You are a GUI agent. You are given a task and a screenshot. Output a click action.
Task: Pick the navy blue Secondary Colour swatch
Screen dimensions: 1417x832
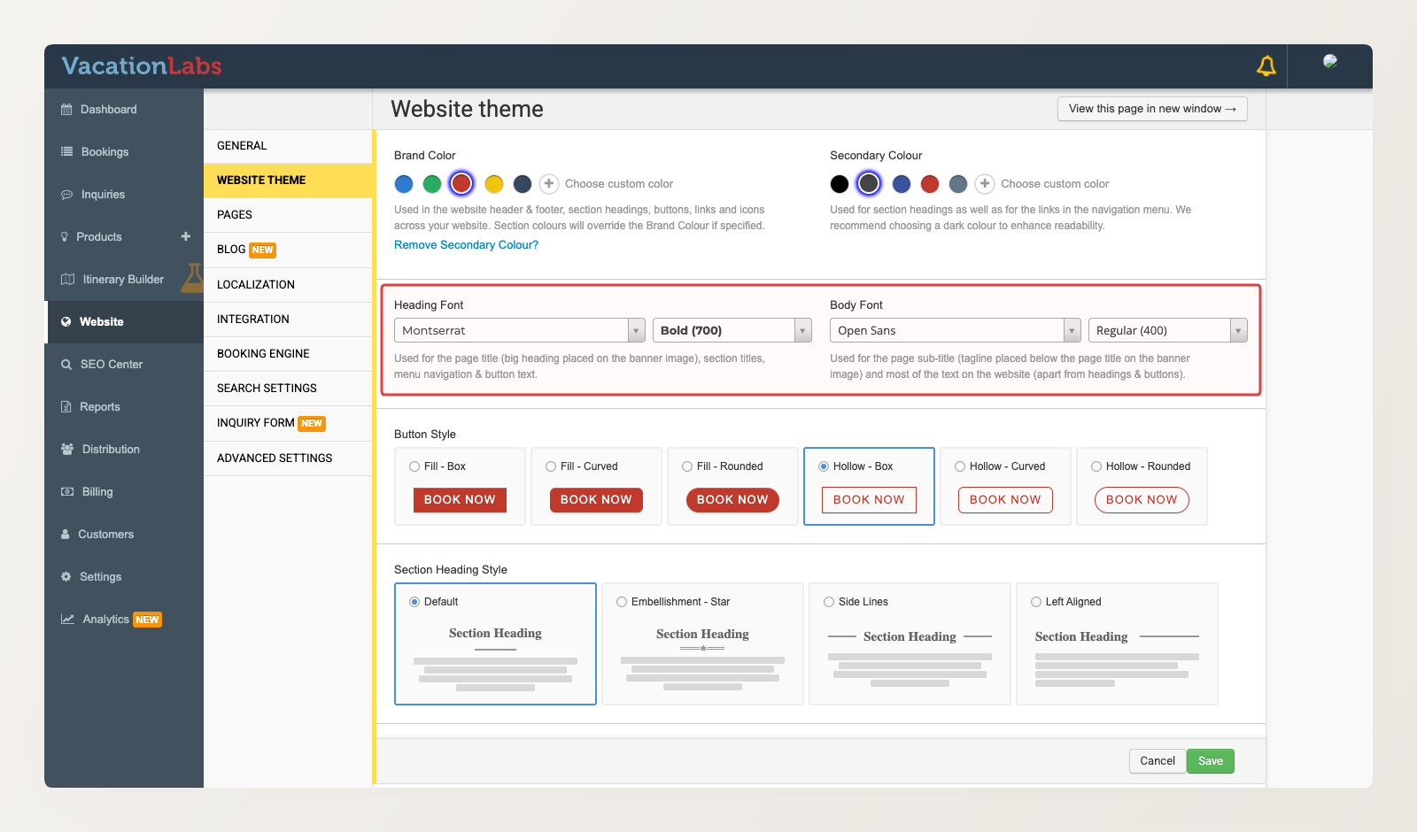(x=902, y=183)
